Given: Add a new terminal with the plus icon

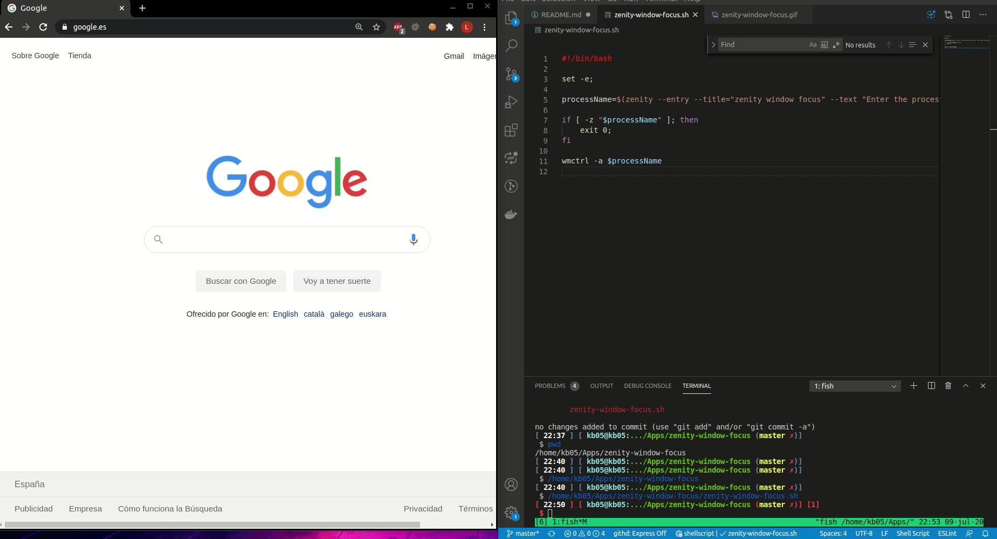Looking at the screenshot, I should [914, 386].
